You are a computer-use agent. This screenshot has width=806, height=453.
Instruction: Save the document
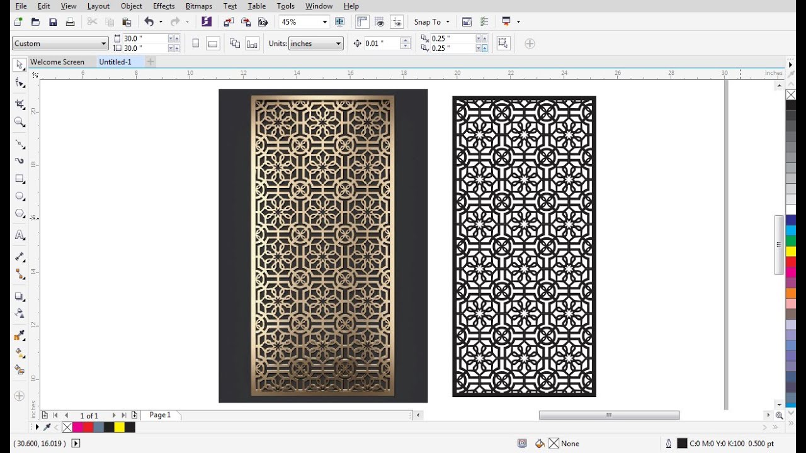[53, 21]
